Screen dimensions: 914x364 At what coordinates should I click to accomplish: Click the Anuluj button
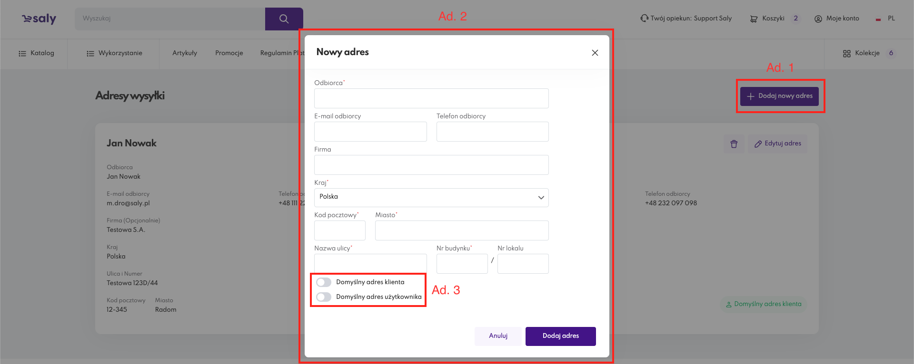tap(498, 336)
